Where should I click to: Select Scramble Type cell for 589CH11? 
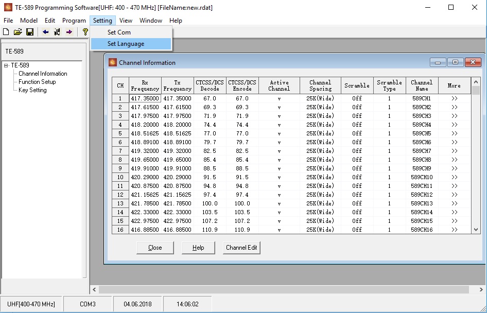390,186
